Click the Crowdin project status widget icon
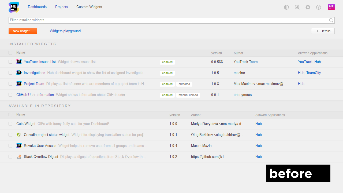 coord(19,135)
